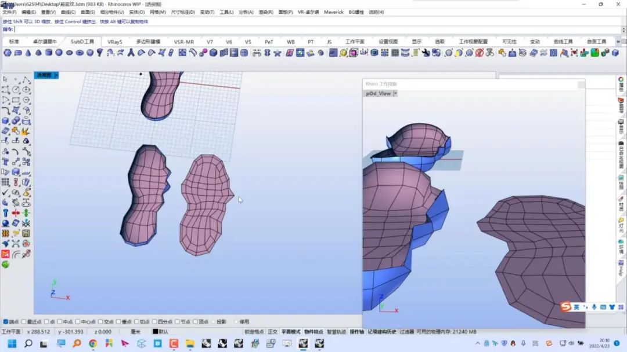Viewport: 627px width, 352px height.
Task: Toggle the 操作轴 gumball button
Action: [357, 332]
